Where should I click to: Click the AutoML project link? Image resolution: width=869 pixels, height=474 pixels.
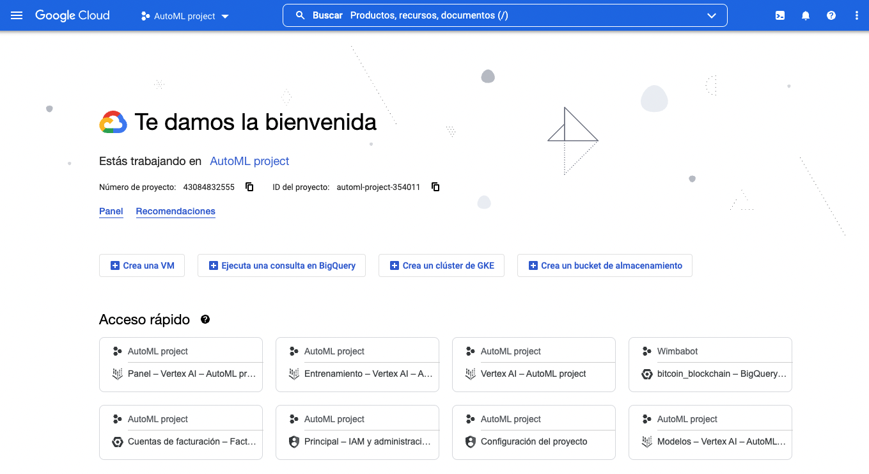[249, 161]
